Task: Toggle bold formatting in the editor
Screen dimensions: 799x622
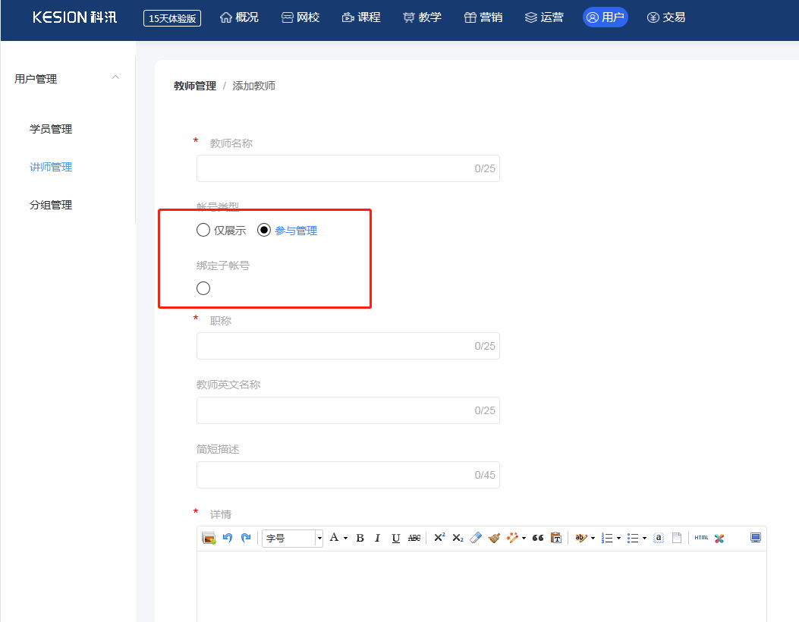Action: (x=360, y=538)
